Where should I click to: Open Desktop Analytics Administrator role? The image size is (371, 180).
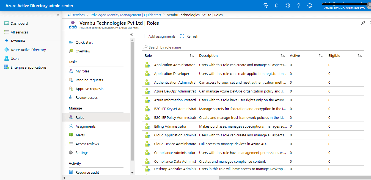point(175,169)
